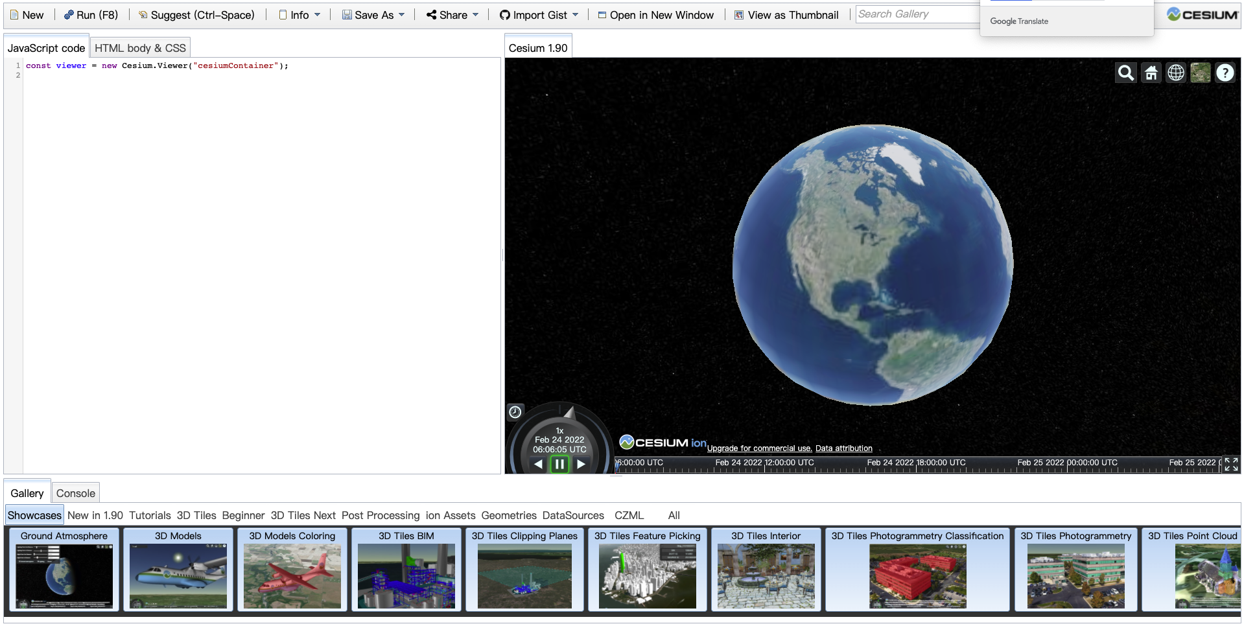Viewport: 1244px width, 626px height.
Task: Click Open in New Window
Action: point(655,15)
